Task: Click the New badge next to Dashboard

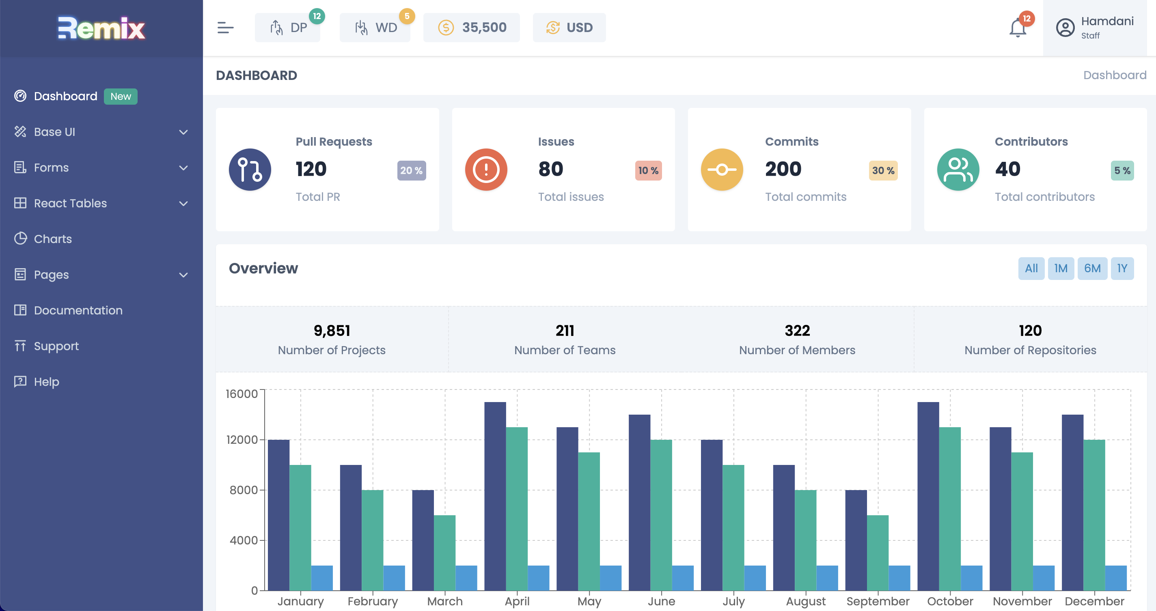Action: tap(121, 97)
